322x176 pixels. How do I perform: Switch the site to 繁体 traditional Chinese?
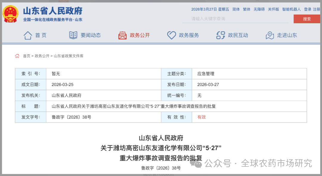click(246, 9)
